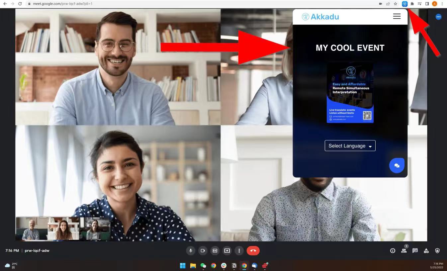The width and height of the screenshot is (447, 271).
Task: Open the in-call chat messages panel
Action: (415, 251)
